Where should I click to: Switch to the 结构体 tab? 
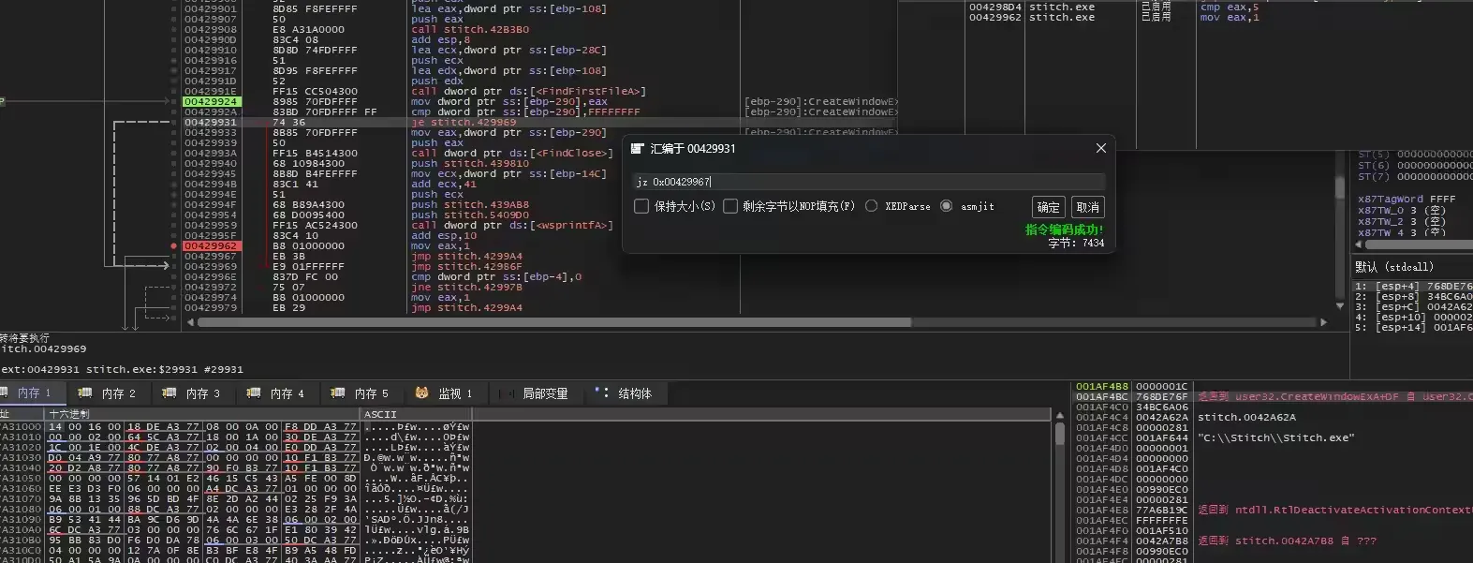click(x=625, y=393)
